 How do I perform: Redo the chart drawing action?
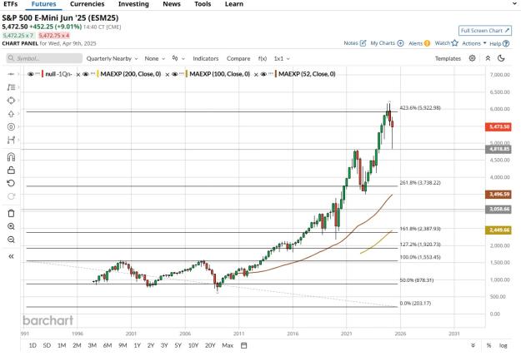click(11, 196)
